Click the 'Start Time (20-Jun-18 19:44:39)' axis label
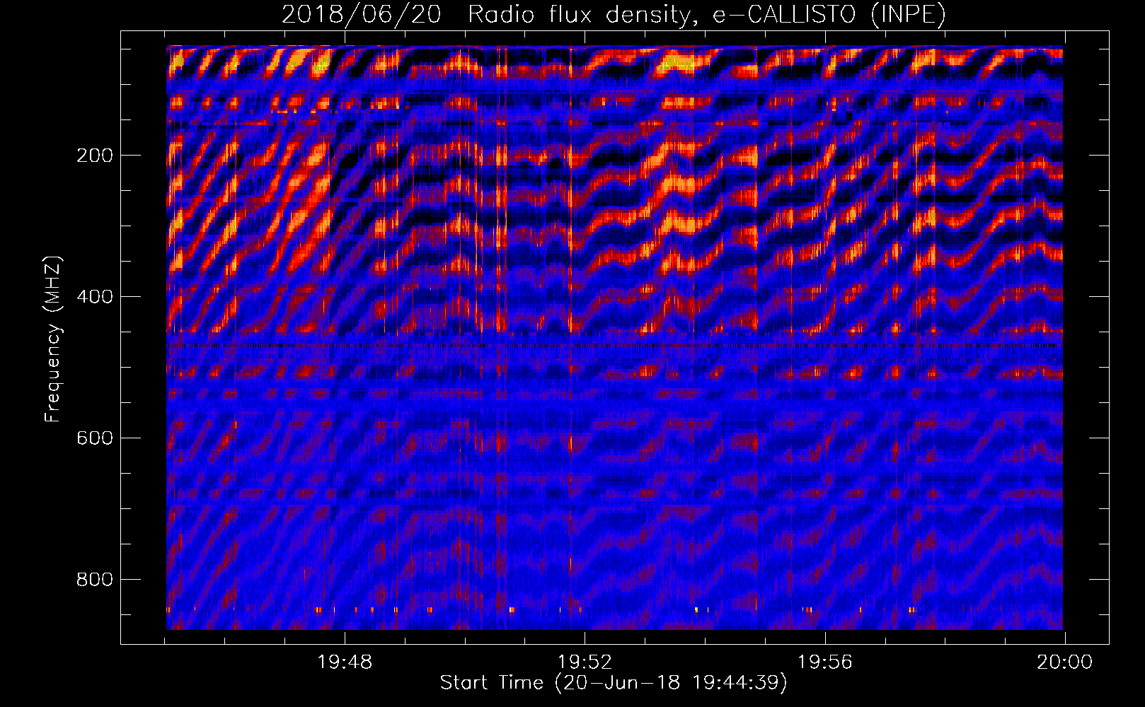Viewport: 1145px width, 707px height. pos(614,683)
